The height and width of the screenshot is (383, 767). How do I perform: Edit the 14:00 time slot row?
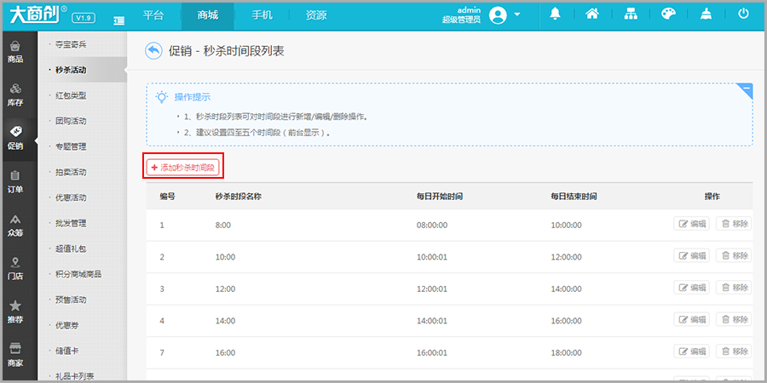pyautogui.click(x=691, y=319)
